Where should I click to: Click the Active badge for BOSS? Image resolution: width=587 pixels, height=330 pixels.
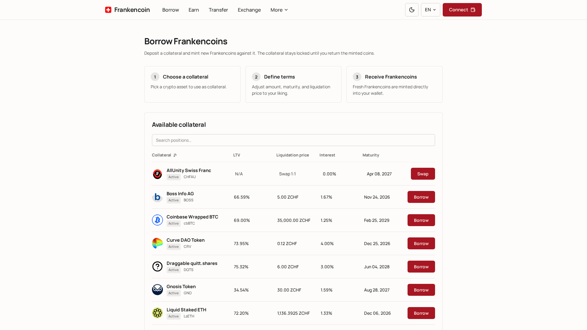pos(174,200)
